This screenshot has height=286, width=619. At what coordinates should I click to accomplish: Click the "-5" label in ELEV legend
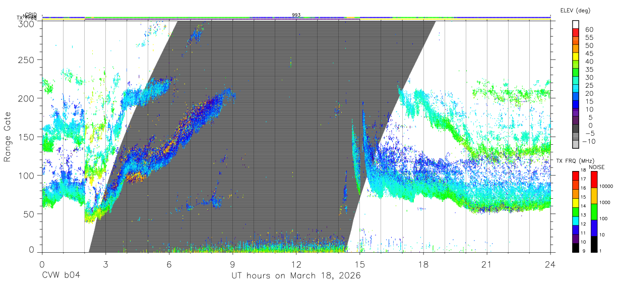(589, 133)
